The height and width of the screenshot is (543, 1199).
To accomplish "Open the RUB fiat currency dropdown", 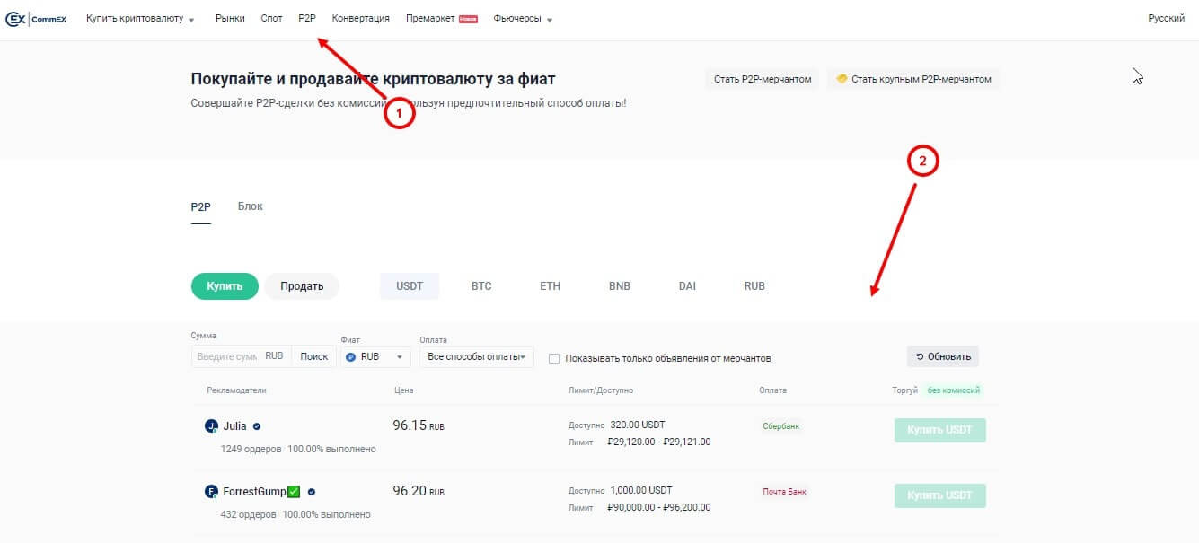I will [375, 356].
